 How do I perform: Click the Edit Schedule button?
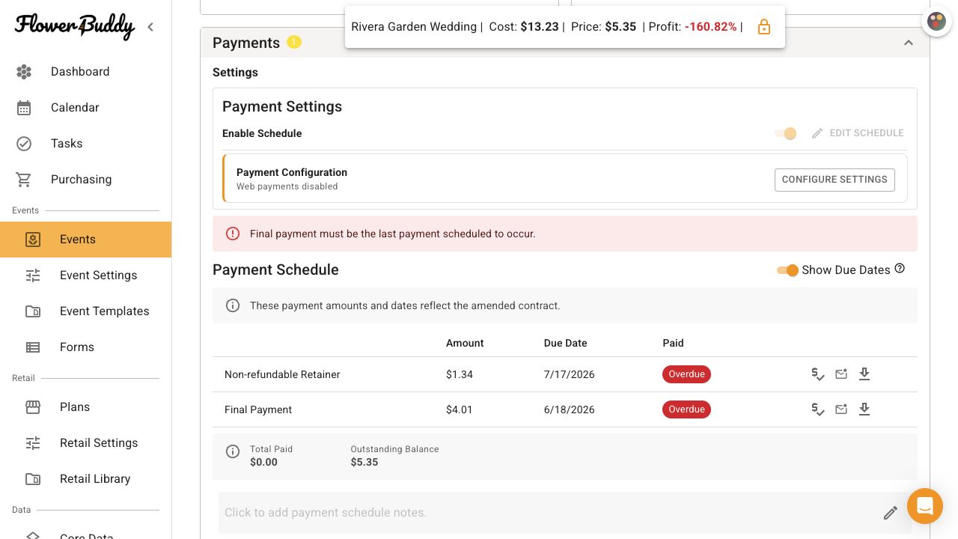(x=858, y=133)
